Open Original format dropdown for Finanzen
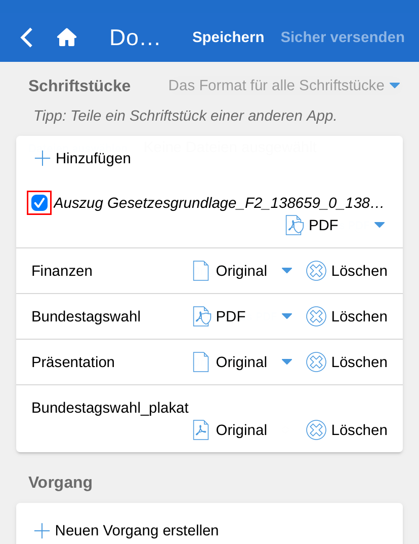The width and height of the screenshot is (419, 544). point(287,271)
